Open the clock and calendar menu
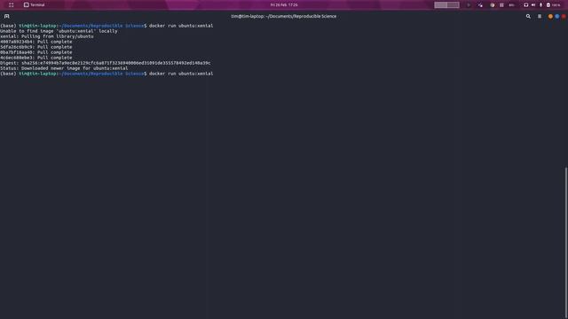Image resolution: width=568 pixels, height=319 pixels. coord(284,5)
